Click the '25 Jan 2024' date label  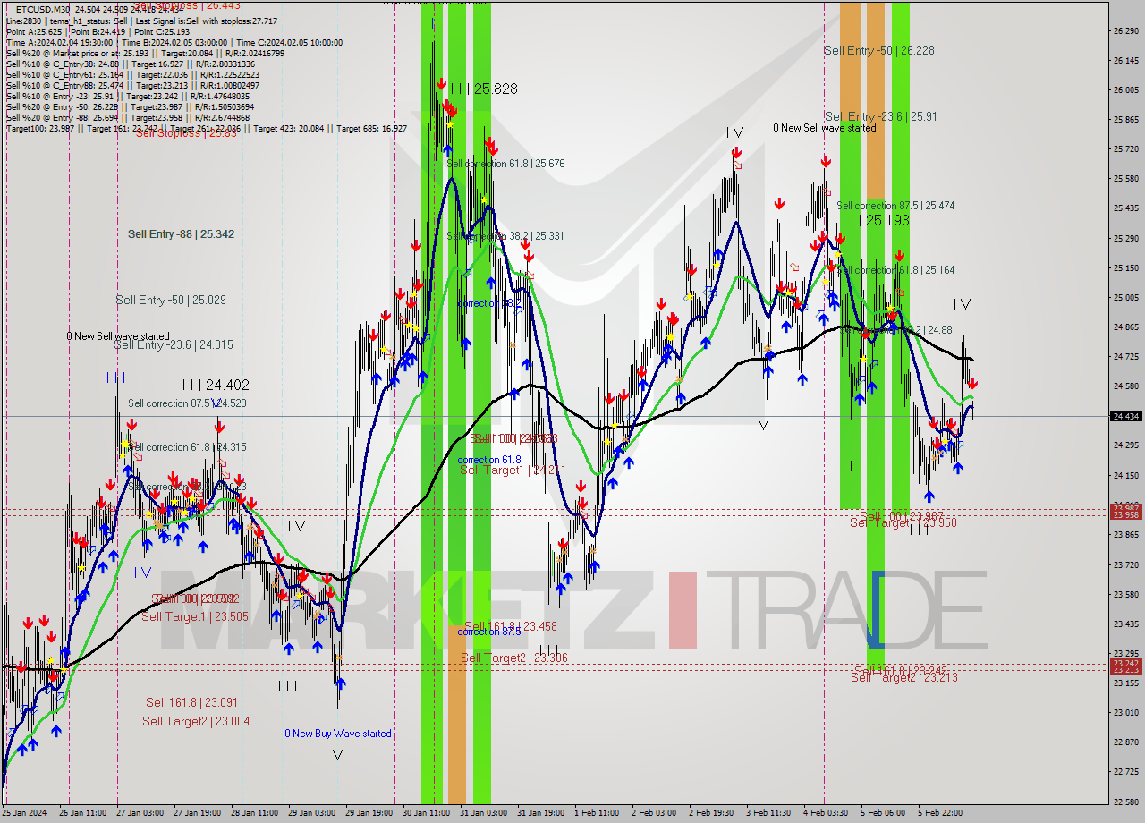pyautogui.click(x=23, y=813)
